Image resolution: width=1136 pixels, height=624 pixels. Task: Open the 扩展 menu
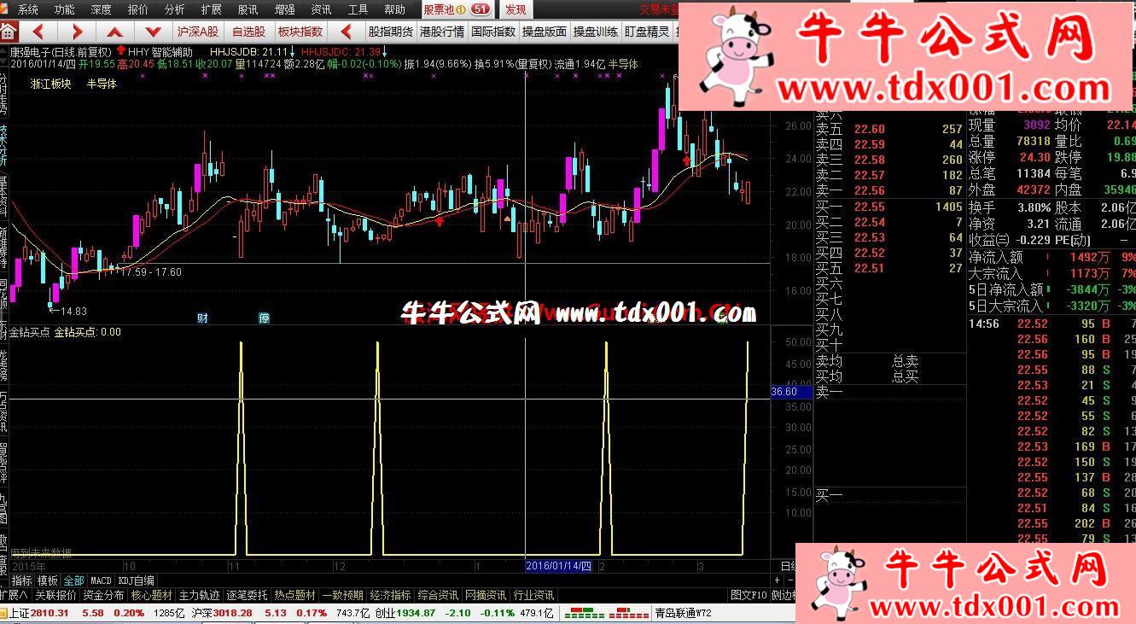[x=211, y=9]
